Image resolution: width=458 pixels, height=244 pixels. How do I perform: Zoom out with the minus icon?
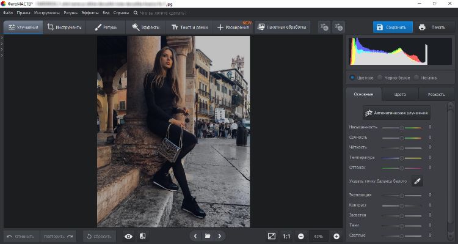pyautogui.click(x=301, y=237)
